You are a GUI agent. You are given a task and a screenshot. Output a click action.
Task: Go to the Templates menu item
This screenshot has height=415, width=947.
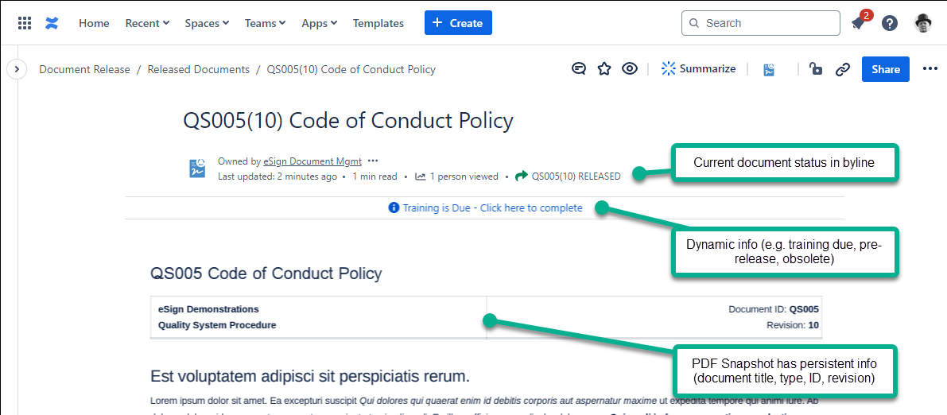[378, 23]
